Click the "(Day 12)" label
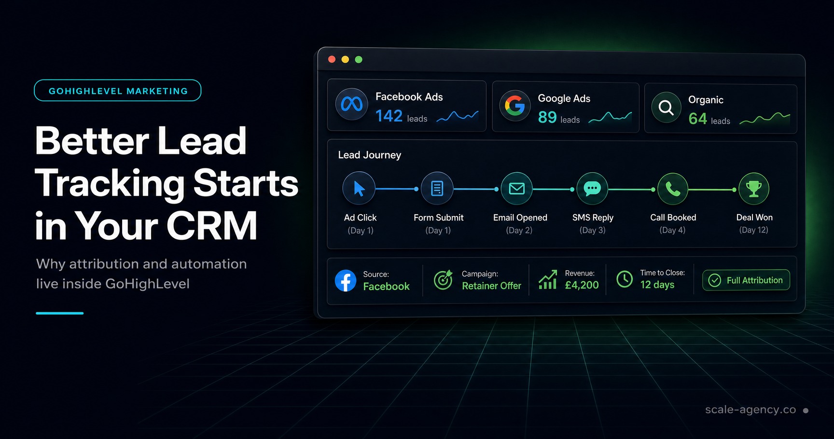The image size is (834, 439). (x=753, y=230)
